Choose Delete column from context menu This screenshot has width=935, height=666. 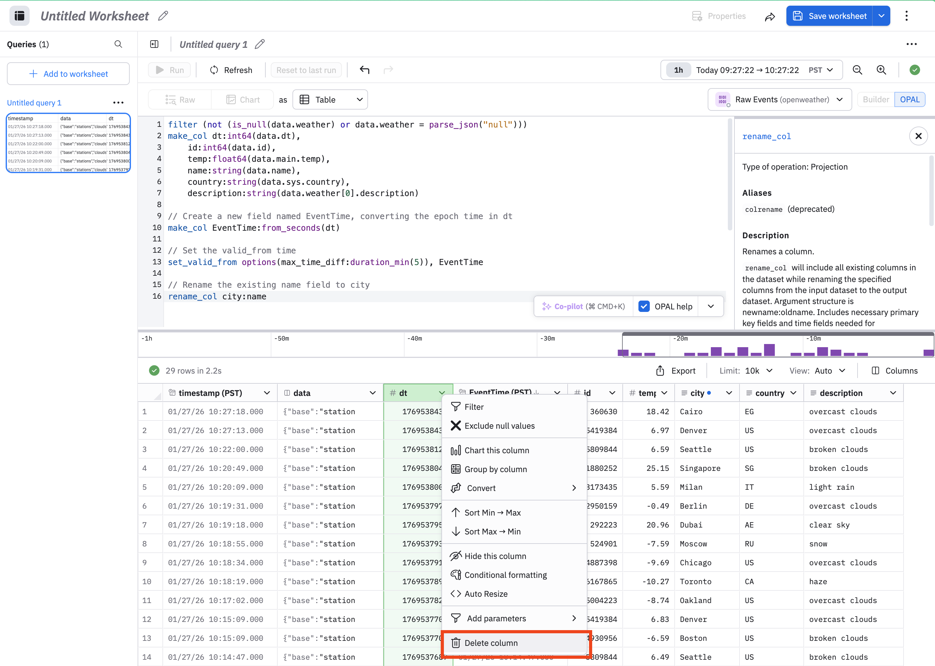[x=491, y=643]
